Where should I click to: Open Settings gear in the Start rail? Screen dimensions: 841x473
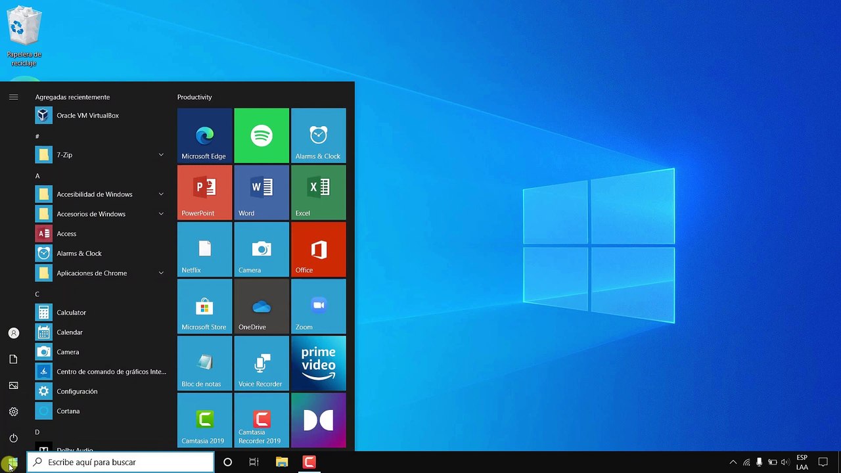pos(13,412)
